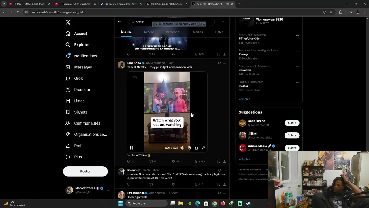This screenshot has height=208, width=369.
Task: Open Libs of TikTok source link
Action: tap(139, 155)
